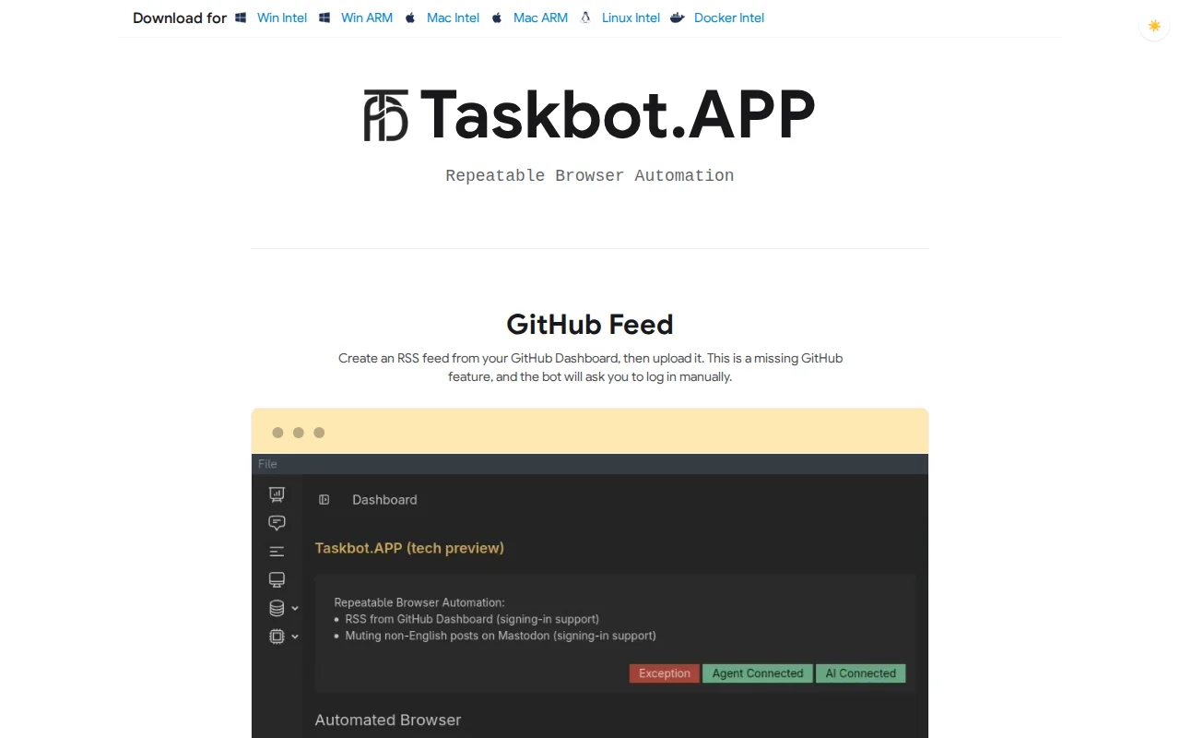Screen dimensions: 1180x738
Task: Click the Windows logo beside Win Intel
Action: click(241, 18)
